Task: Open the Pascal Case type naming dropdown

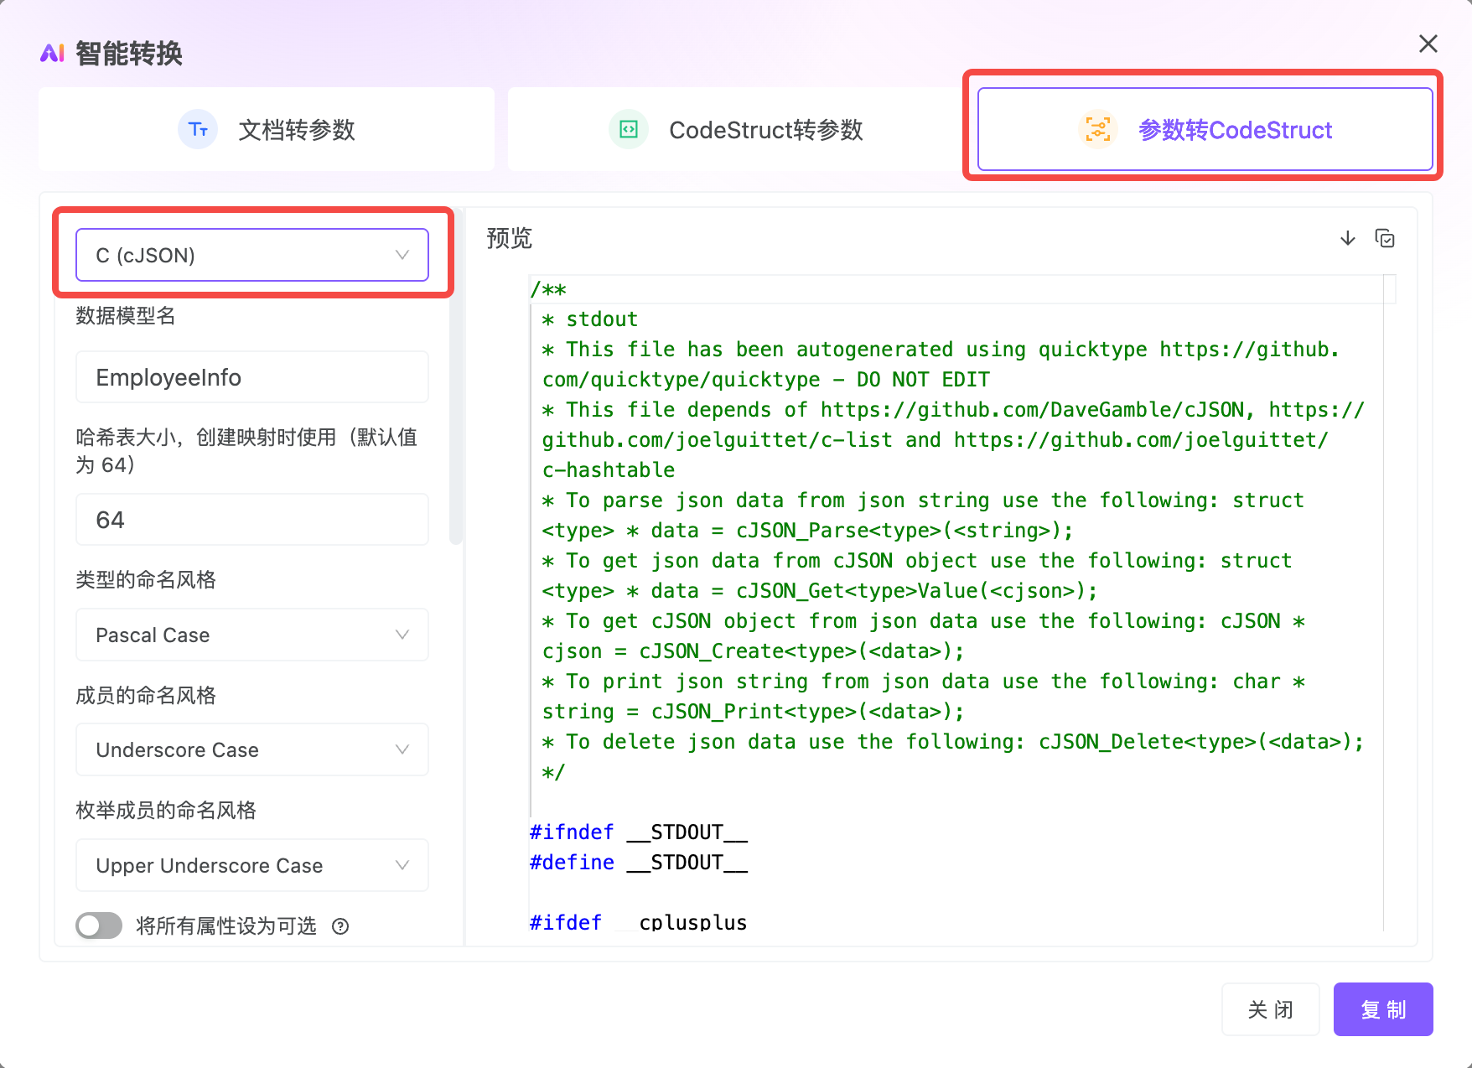Action: tap(252, 635)
